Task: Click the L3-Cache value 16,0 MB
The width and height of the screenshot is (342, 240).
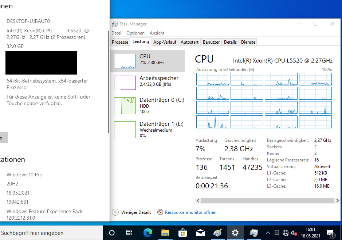Action: 322,186
